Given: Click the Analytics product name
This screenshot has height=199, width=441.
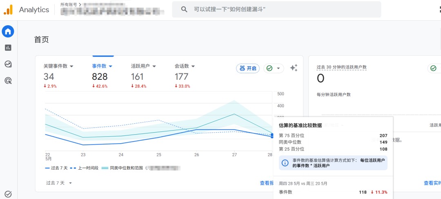Looking at the screenshot, I should click(x=34, y=10).
